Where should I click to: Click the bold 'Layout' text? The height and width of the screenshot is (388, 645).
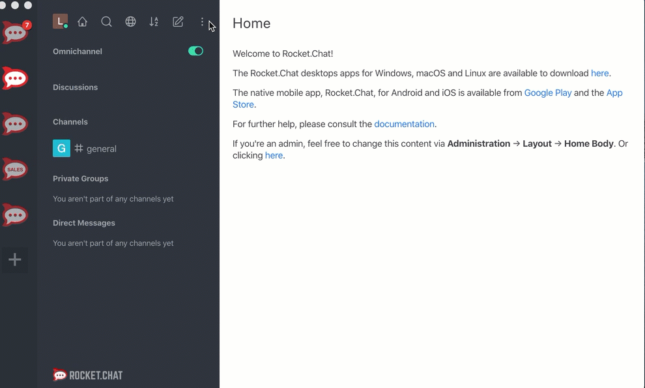[537, 143]
